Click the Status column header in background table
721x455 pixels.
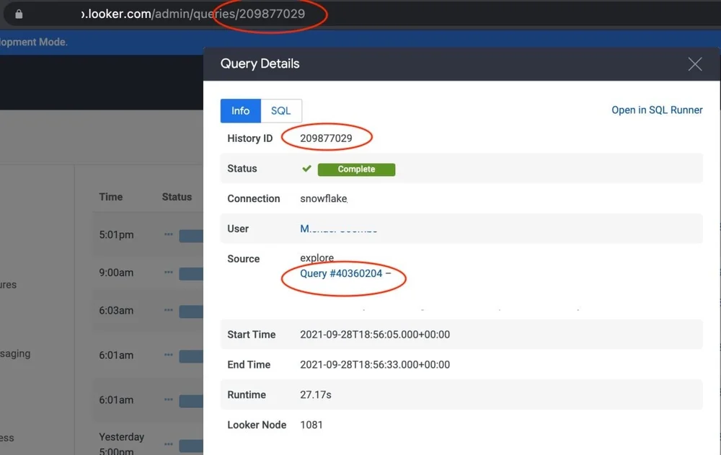[177, 197]
